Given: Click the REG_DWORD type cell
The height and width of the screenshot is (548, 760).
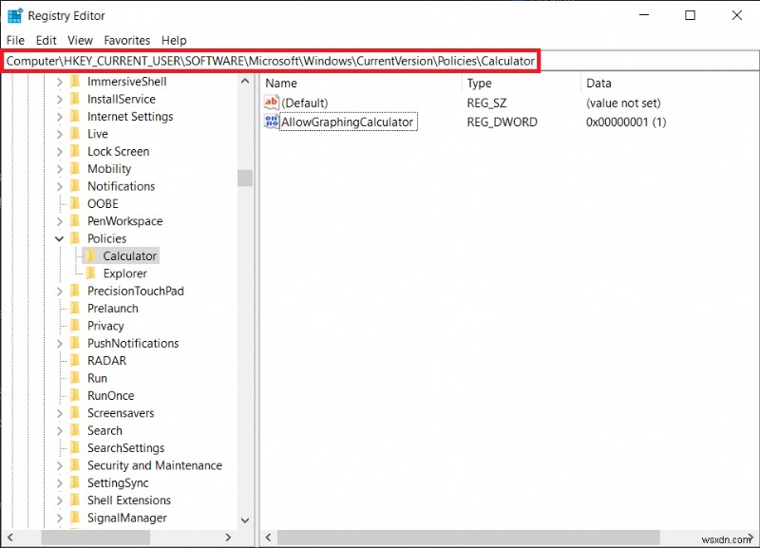Looking at the screenshot, I should coord(503,123).
